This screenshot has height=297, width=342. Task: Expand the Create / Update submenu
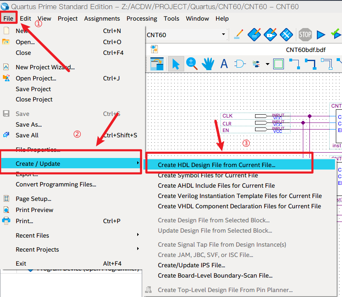[x=71, y=163]
